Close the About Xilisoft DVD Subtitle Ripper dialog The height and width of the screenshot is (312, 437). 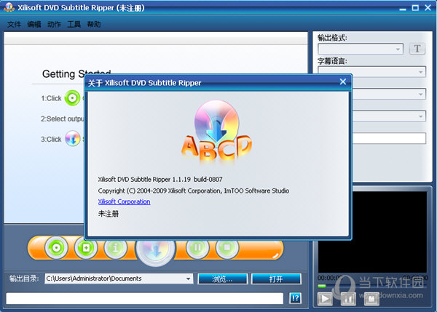[x=343, y=82]
